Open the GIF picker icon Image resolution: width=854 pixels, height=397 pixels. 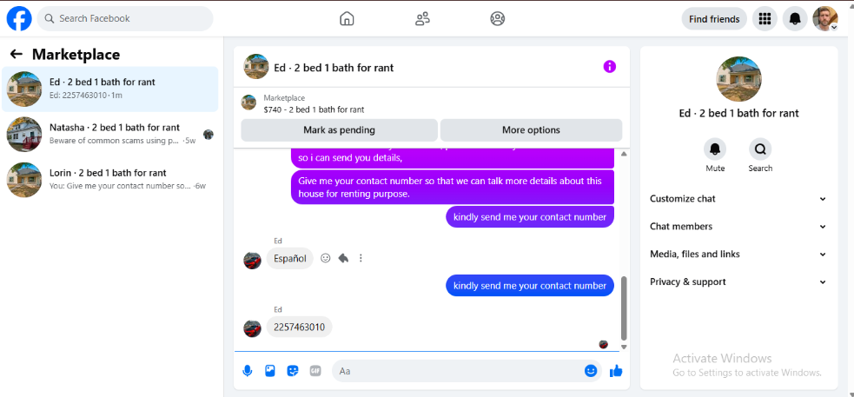(315, 371)
